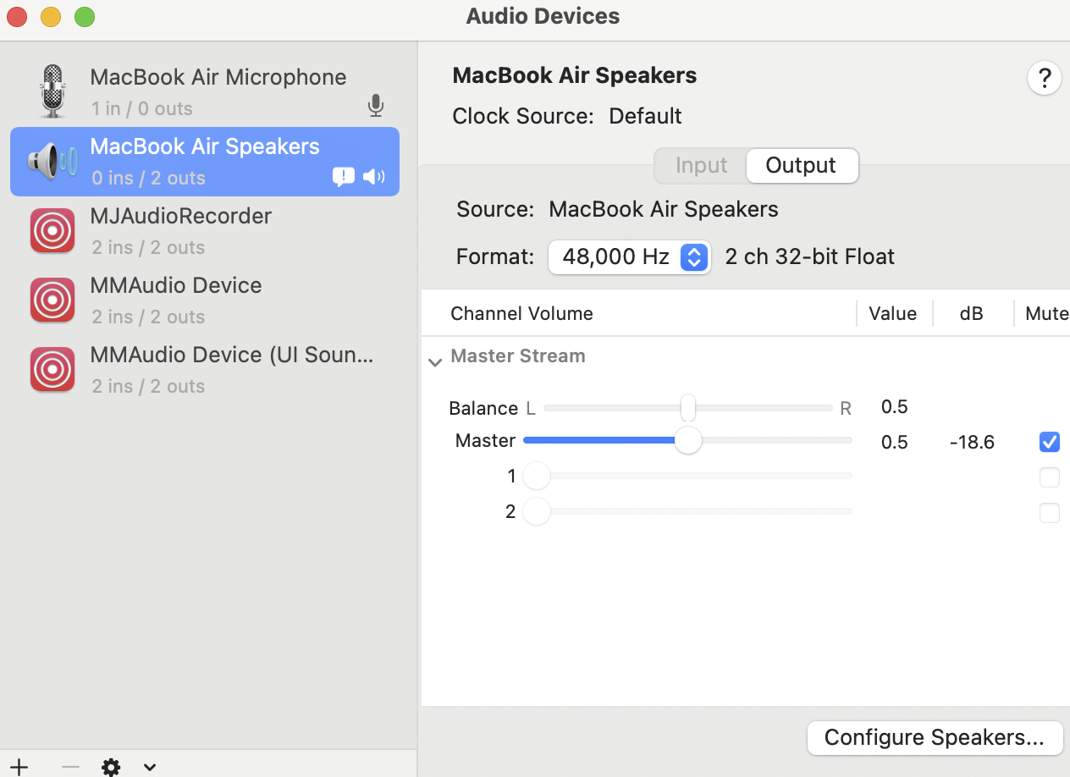Click the Balance value 0.5
This screenshot has width=1070, height=777.
894,406
